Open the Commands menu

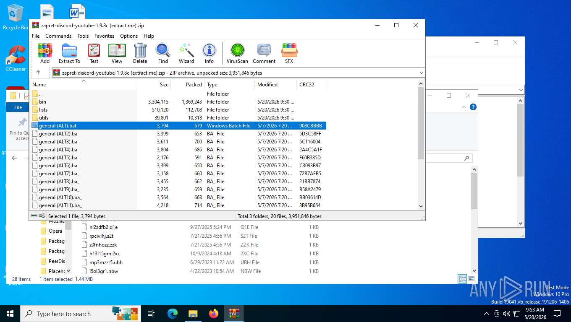pos(58,36)
